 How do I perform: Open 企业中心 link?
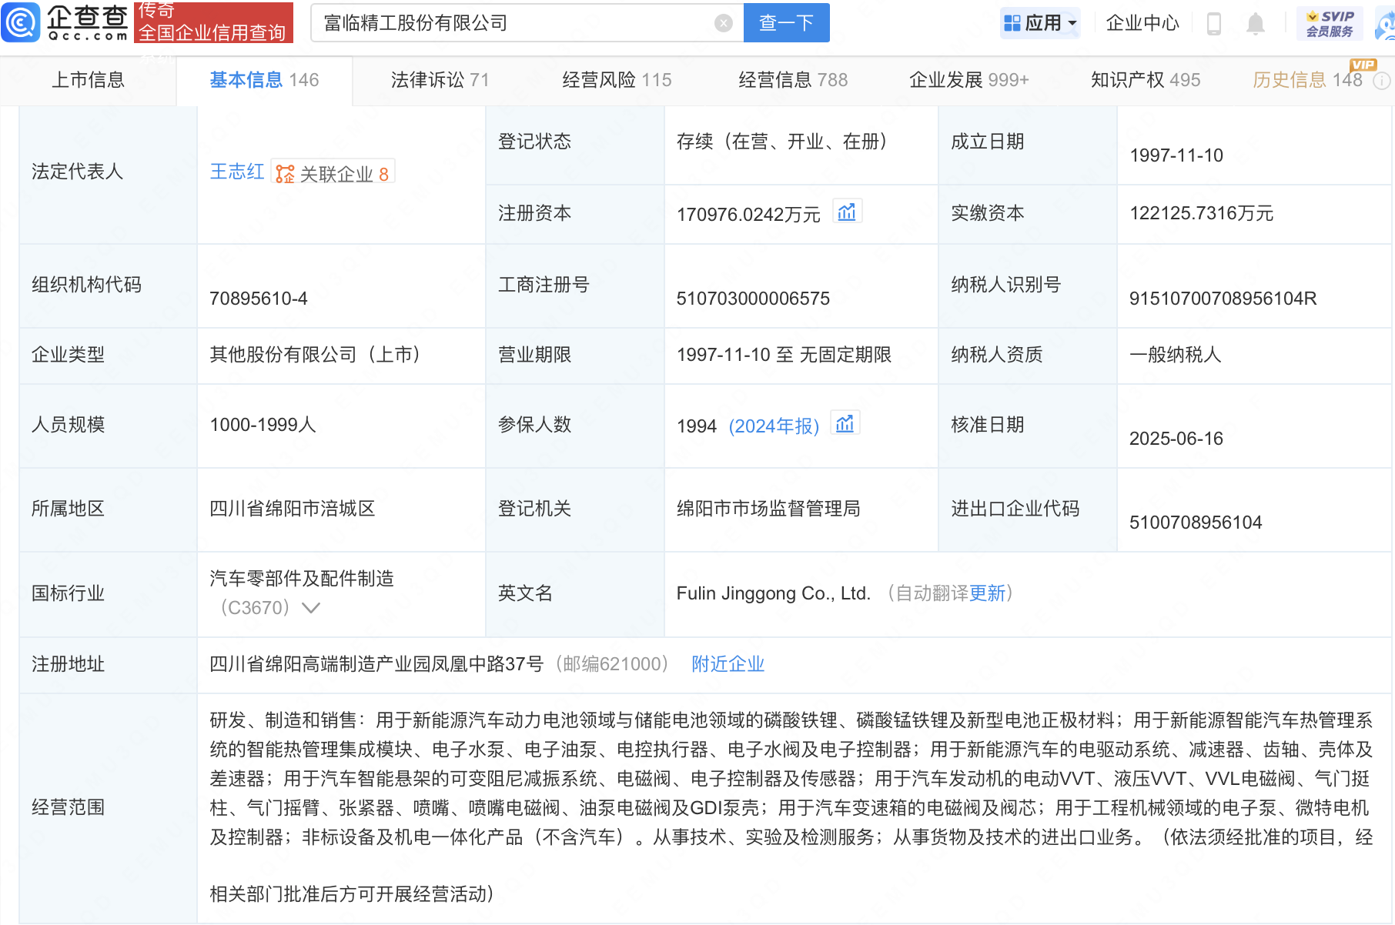coord(1142,23)
